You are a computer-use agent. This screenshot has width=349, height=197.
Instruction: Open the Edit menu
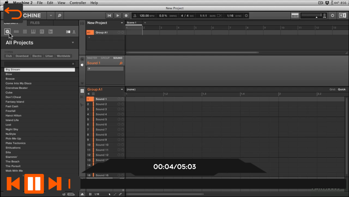pos(50,3)
